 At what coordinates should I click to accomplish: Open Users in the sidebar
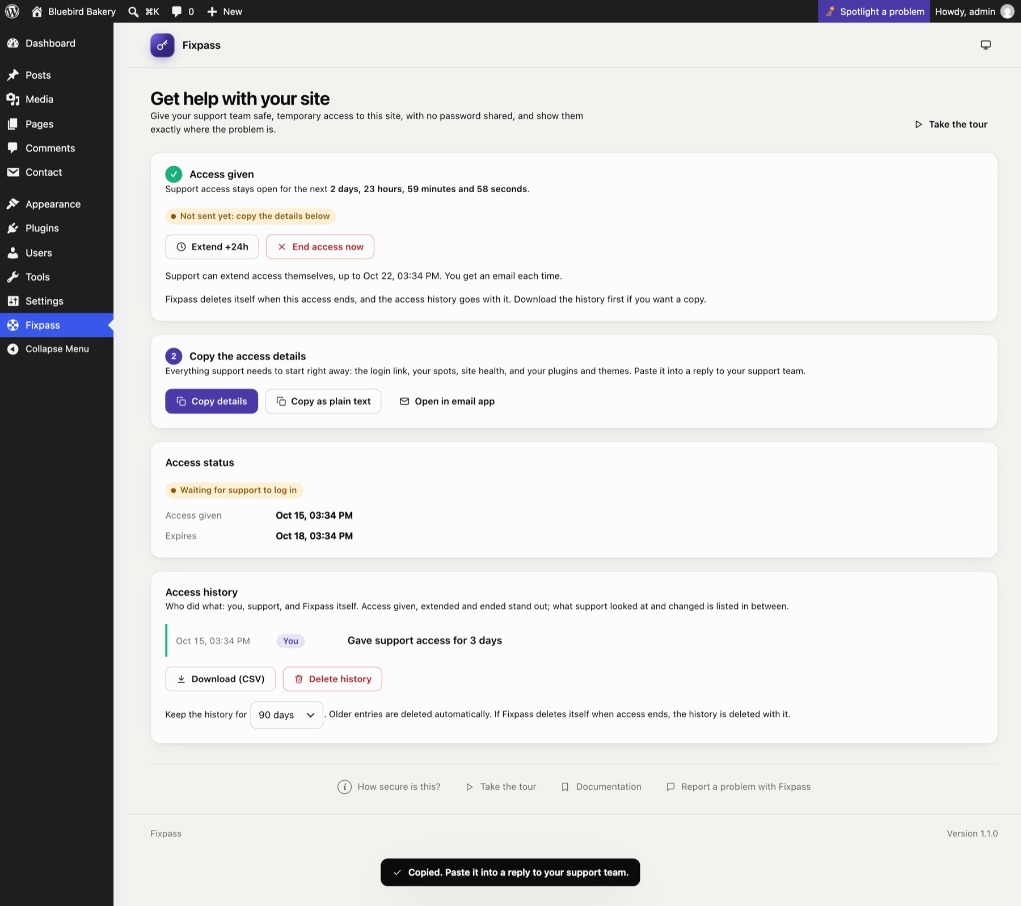click(57, 253)
